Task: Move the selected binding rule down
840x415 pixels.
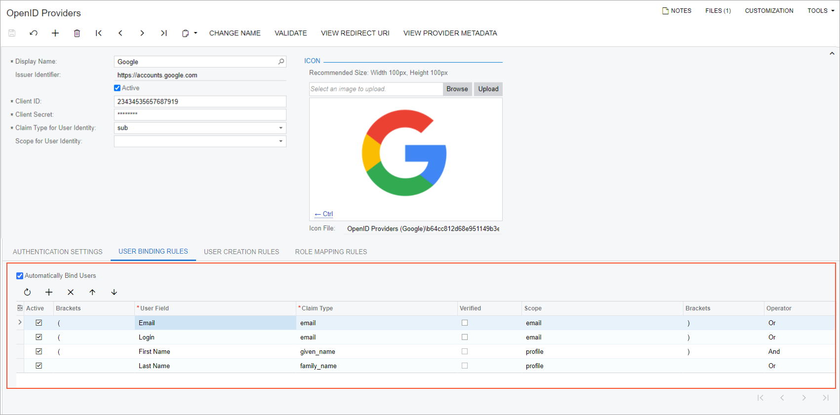Action: tap(114, 292)
